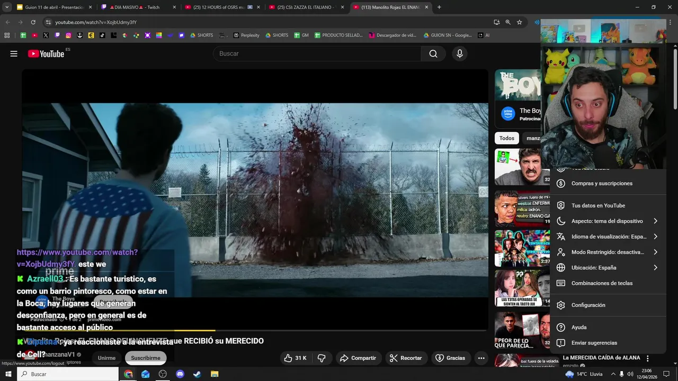Open options for La MERECIDA CAÍDA video

point(647,359)
